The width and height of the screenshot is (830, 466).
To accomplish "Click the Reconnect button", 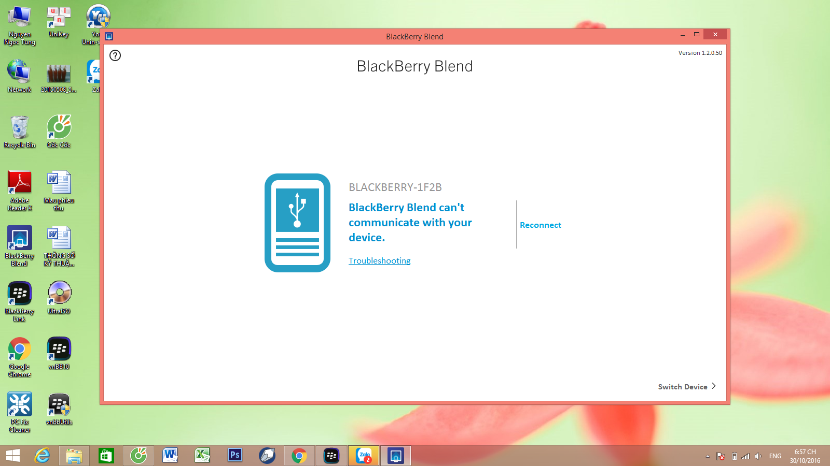I will pyautogui.click(x=541, y=225).
